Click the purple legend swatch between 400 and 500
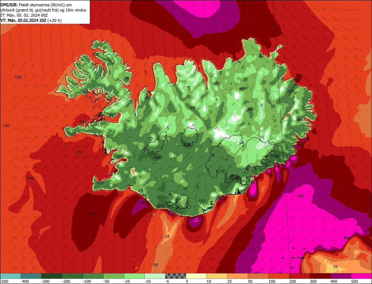Screen dimensions: 372x284 tap(341, 276)
